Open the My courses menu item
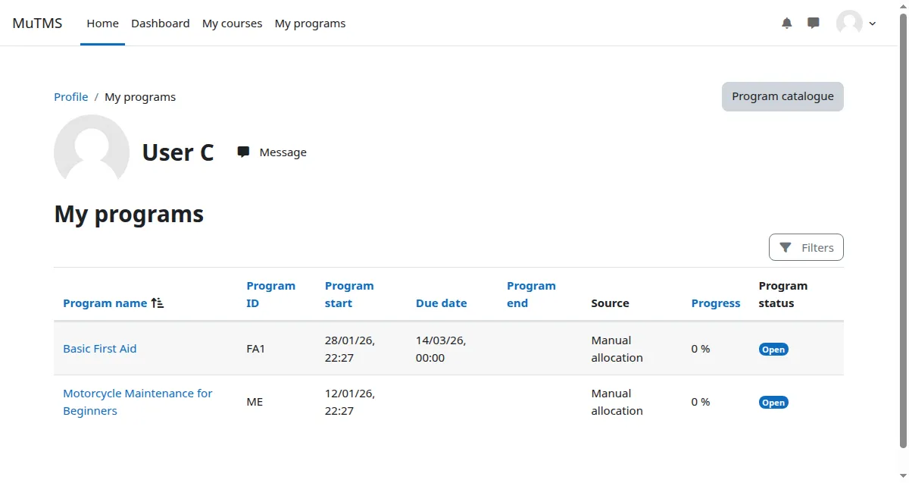This screenshot has width=909, height=483. click(232, 23)
